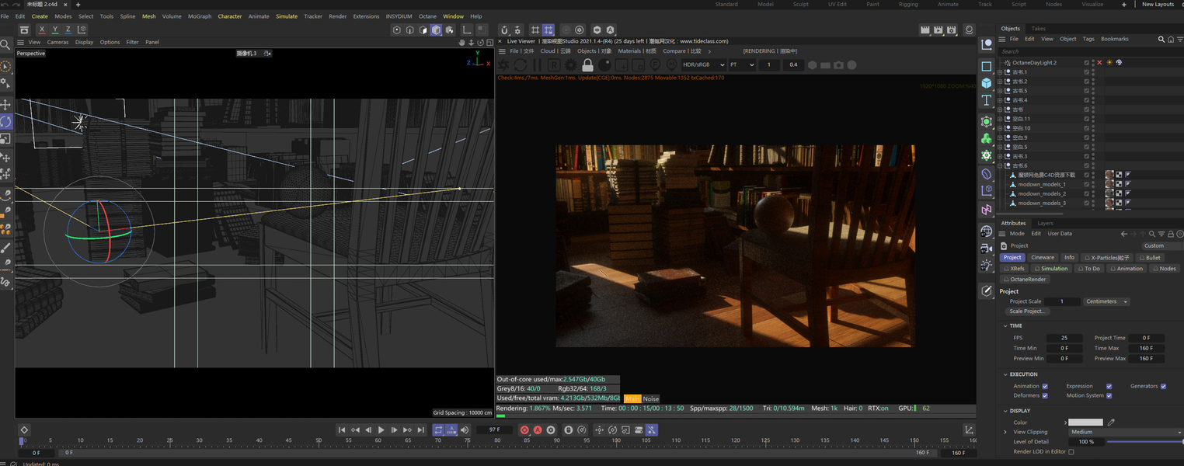The image size is (1184, 466).
Task: Pause the Live Viewer rendering
Action: [x=537, y=65]
